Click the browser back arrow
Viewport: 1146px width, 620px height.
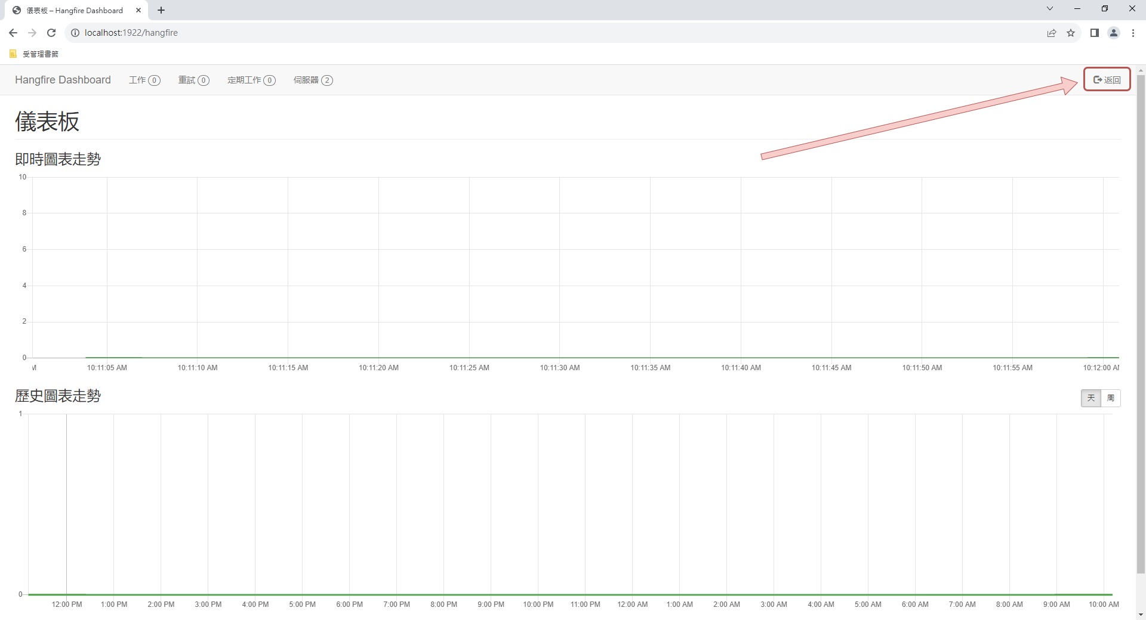(13, 33)
